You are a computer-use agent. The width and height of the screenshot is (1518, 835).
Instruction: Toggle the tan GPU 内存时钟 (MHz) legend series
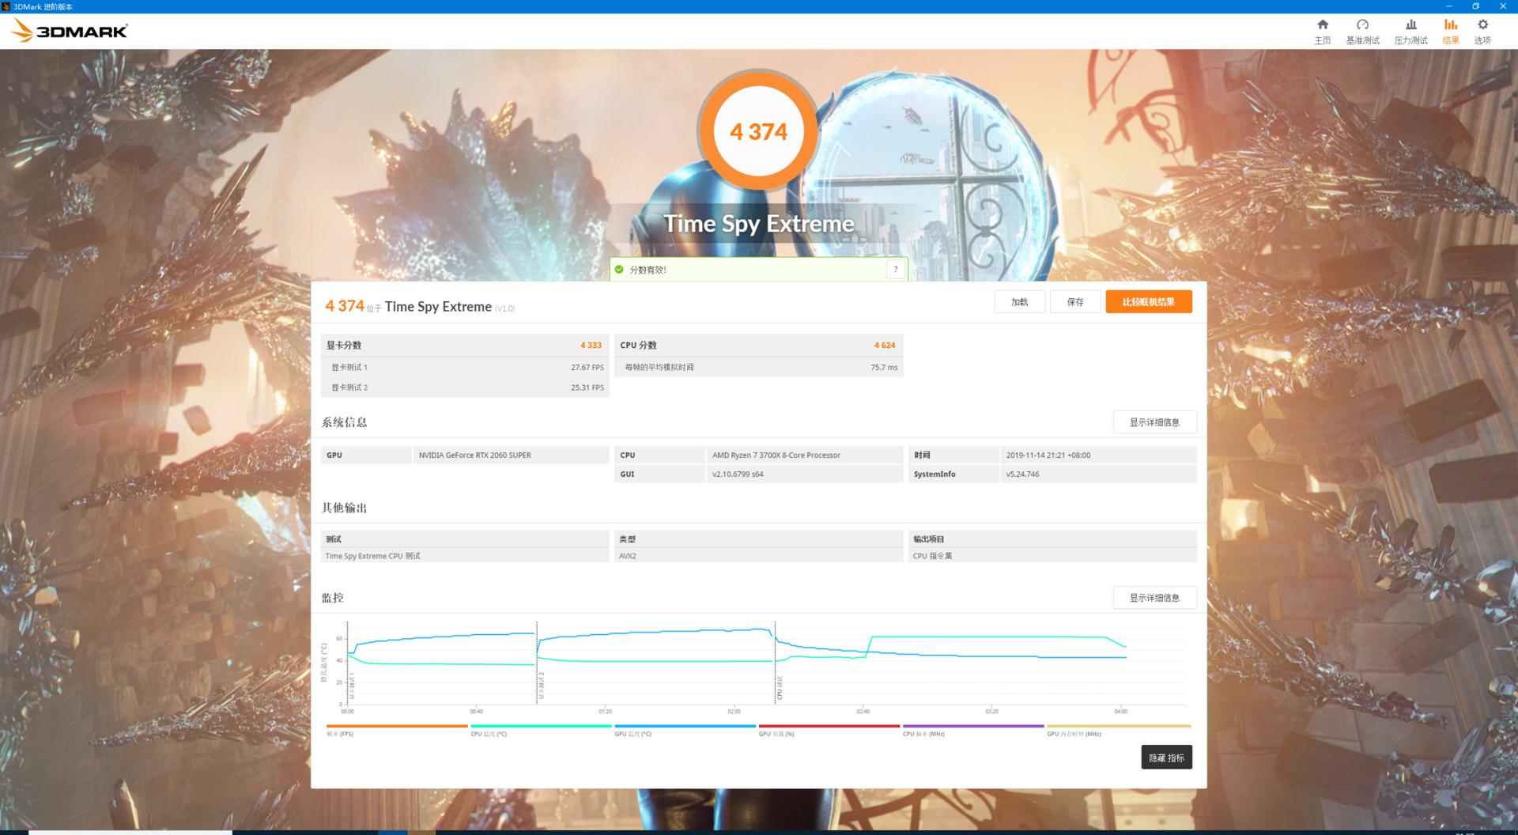pyautogui.click(x=1119, y=730)
